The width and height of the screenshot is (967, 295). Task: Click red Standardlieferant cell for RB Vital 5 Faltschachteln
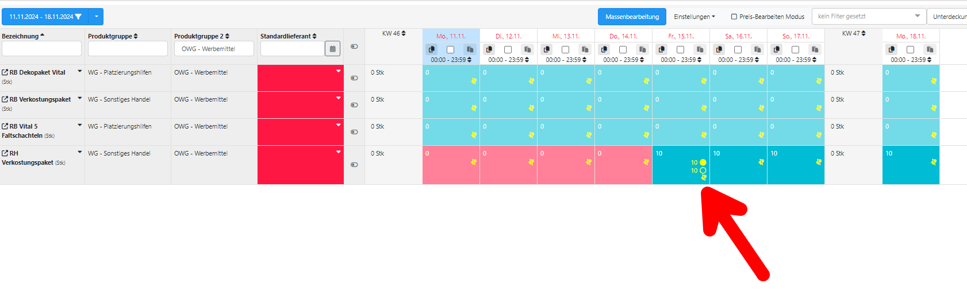coord(300,132)
